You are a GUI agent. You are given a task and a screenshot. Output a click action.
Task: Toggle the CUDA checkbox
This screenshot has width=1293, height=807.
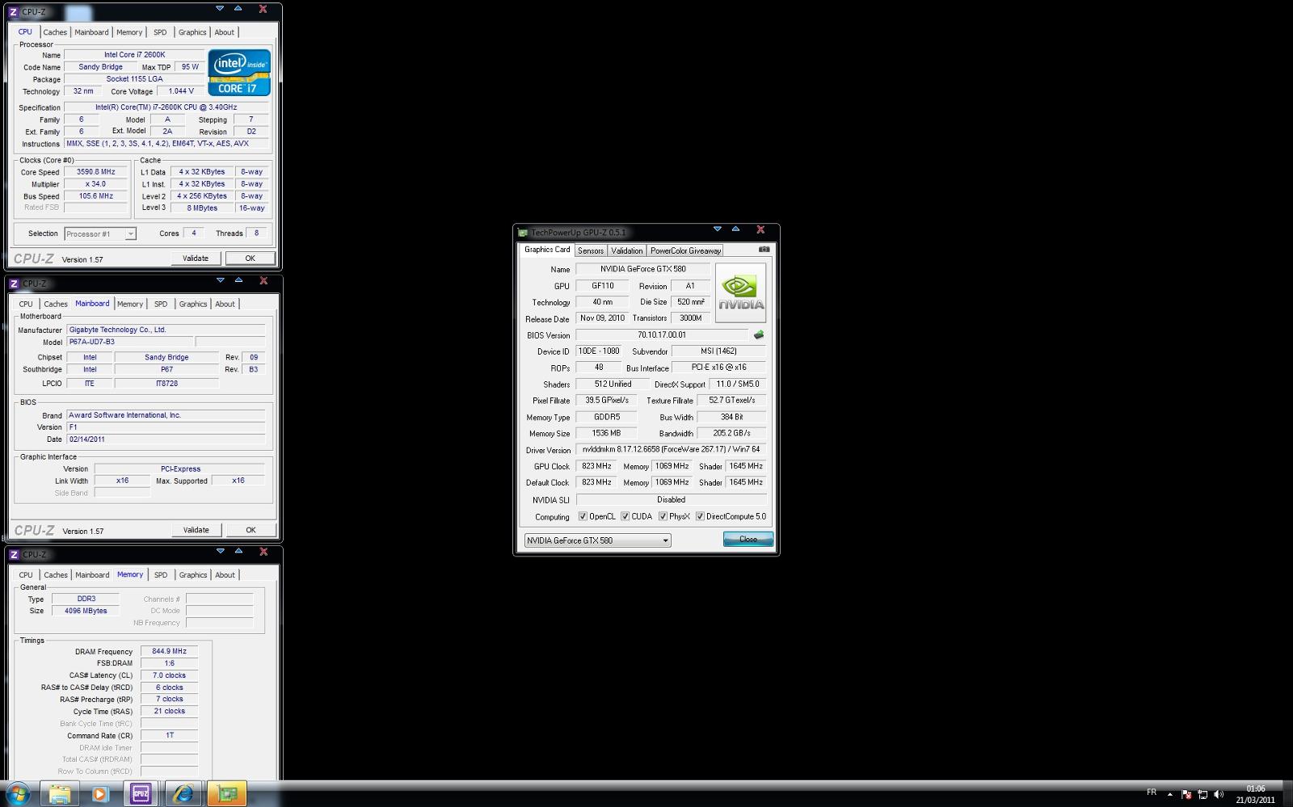[x=625, y=516]
